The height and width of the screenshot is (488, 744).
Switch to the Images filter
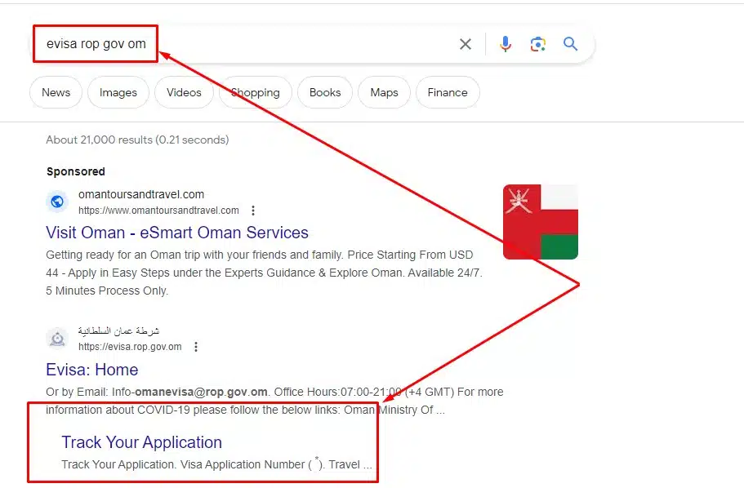[118, 92]
